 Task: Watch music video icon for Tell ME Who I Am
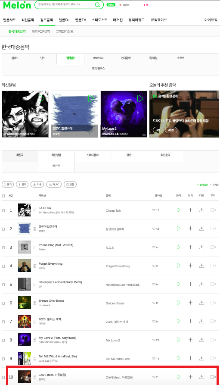(x=213, y=358)
